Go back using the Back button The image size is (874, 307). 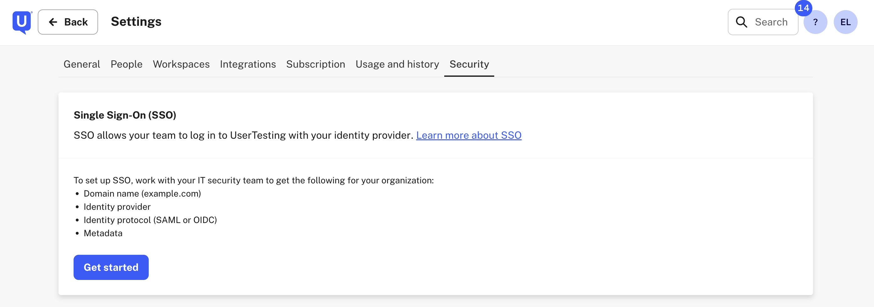point(68,22)
